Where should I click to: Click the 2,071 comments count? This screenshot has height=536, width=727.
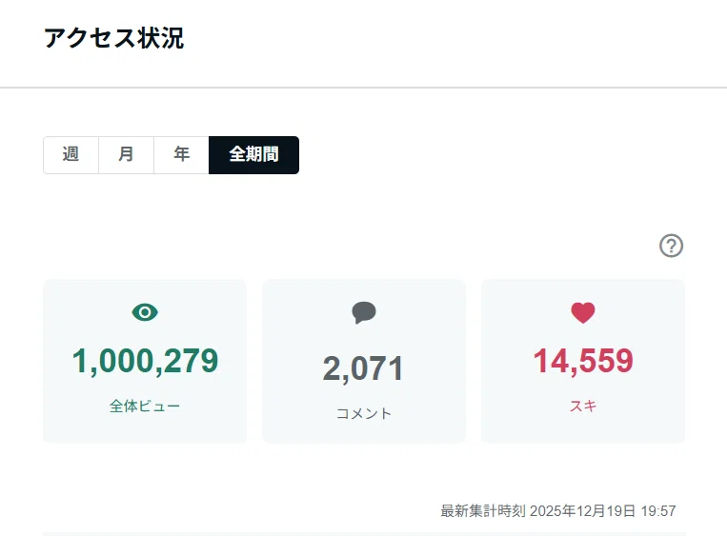click(364, 368)
